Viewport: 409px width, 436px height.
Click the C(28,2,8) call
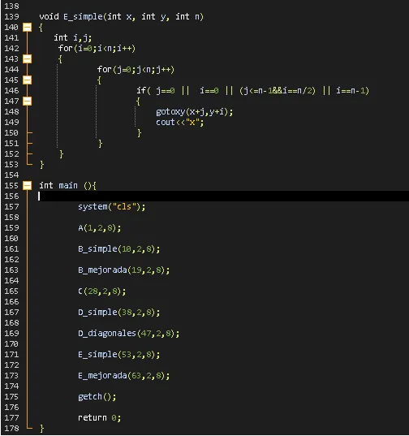102,291
